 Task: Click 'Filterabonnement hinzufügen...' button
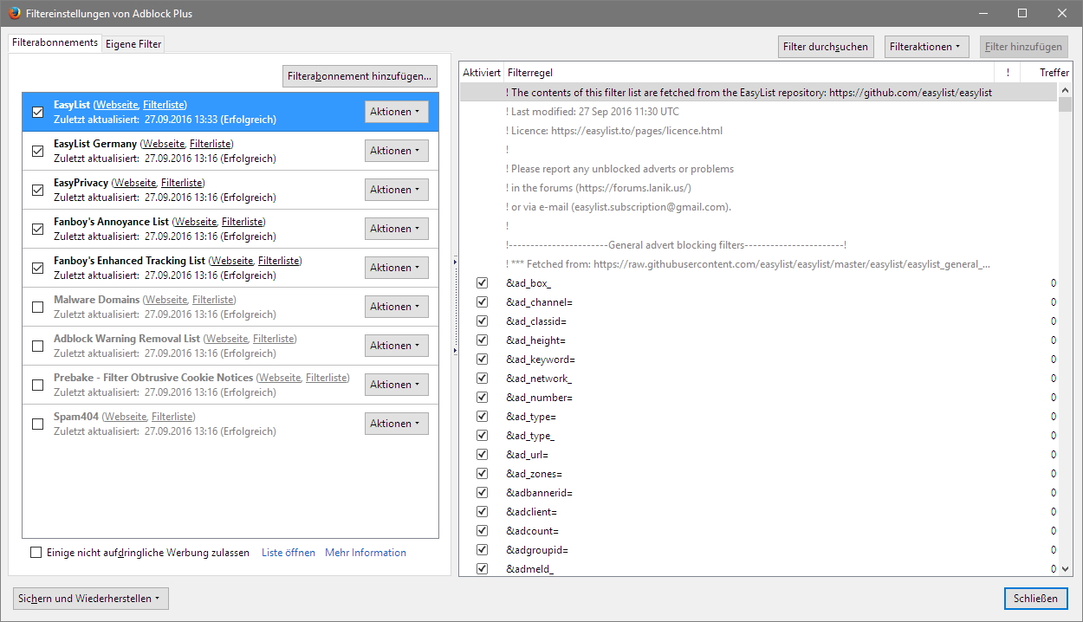click(360, 76)
